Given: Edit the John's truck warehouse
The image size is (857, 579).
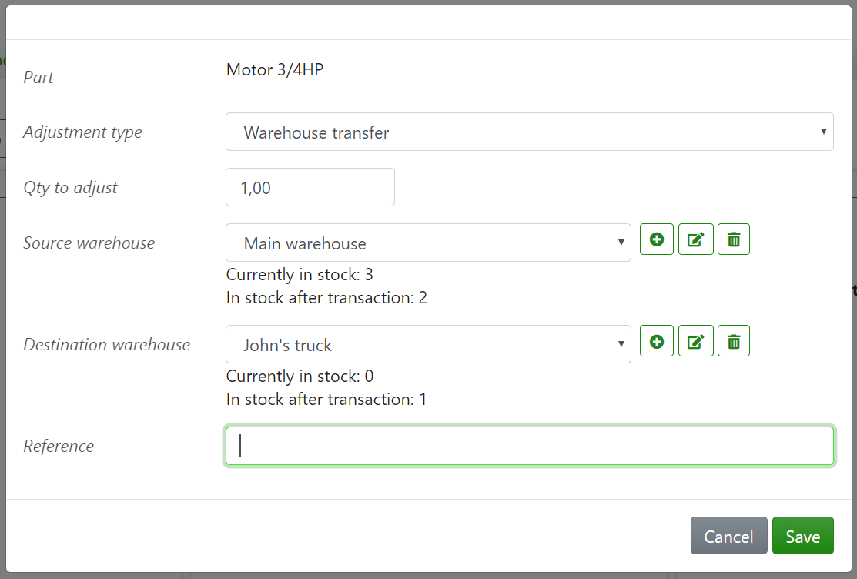Looking at the screenshot, I should point(695,340).
